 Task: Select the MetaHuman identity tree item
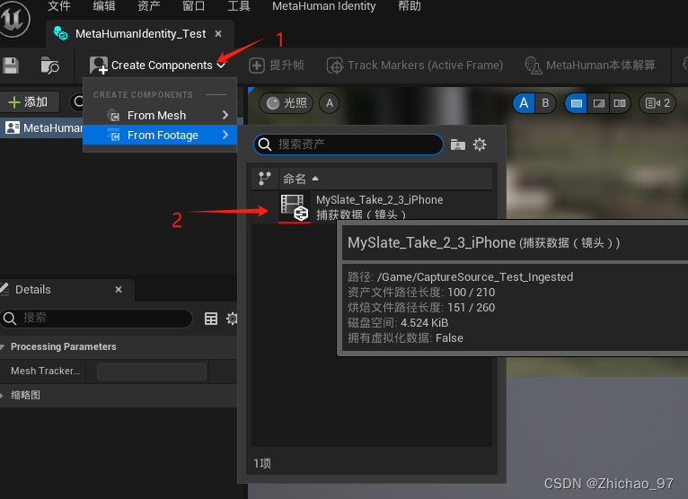[42, 128]
